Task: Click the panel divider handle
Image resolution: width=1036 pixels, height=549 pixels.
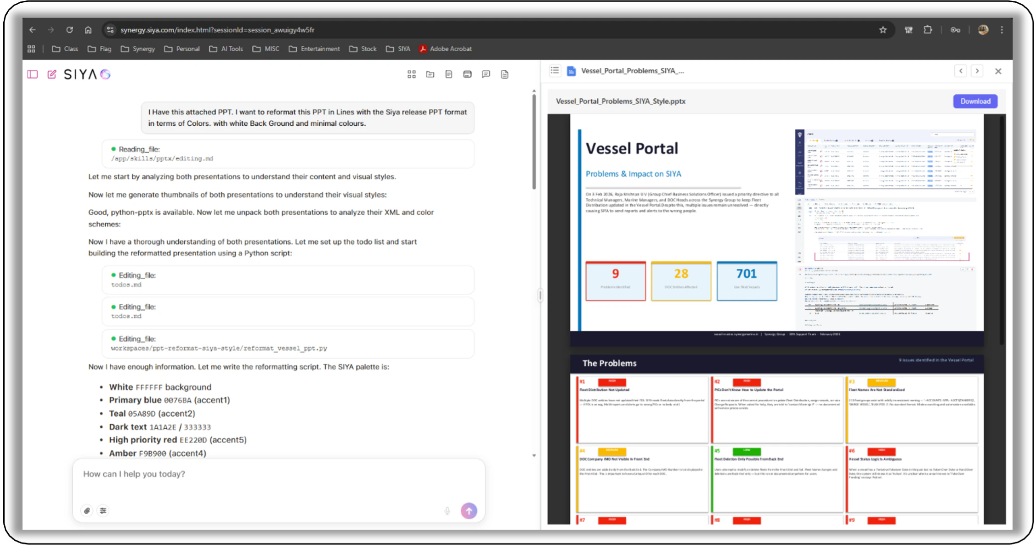Action: (x=540, y=296)
